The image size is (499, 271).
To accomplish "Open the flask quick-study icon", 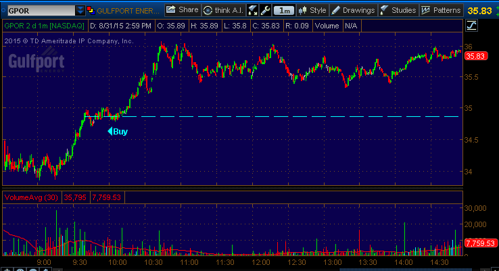I will pos(253,10).
